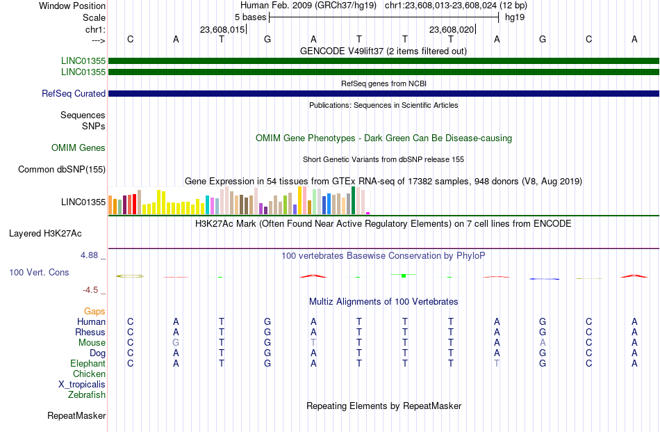The width and height of the screenshot is (660, 432).
Task: Click the orange Gaps label
Action: [x=94, y=312]
